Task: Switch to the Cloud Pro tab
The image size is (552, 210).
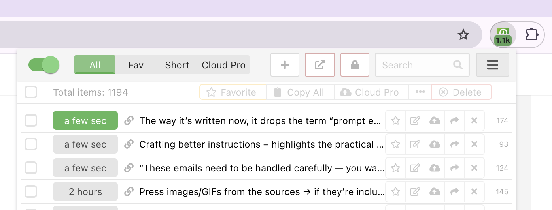Action: click(223, 65)
